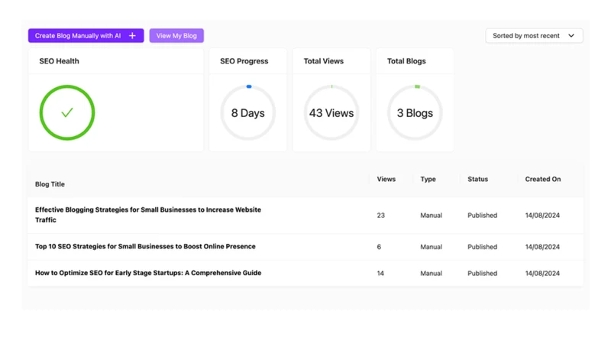Image resolution: width=611 pixels, height=344 pixels.
Task: Click the '14' views value
Action: [380, 274]
